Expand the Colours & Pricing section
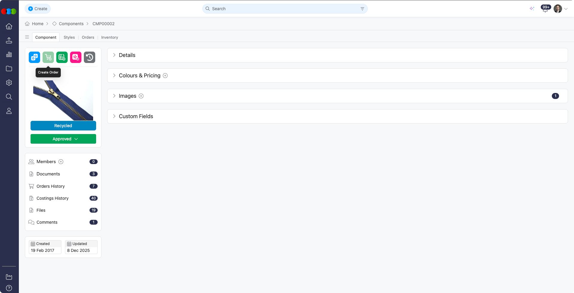574x293 pixels. pos(139,75)
